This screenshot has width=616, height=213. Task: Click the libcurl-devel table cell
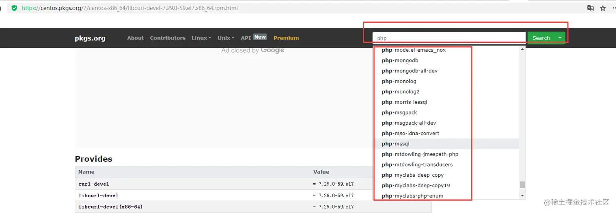tap(192, 195)
